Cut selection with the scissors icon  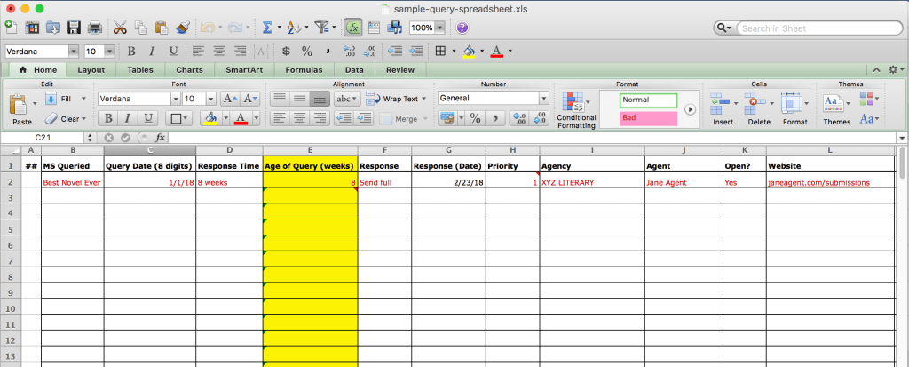pyautogui.click(x=120, y=28)
